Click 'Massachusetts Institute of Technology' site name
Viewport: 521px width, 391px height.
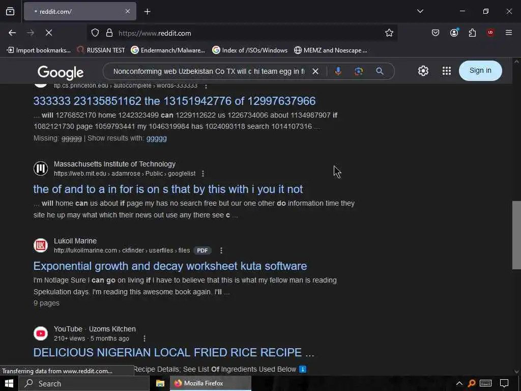[114, 164]
